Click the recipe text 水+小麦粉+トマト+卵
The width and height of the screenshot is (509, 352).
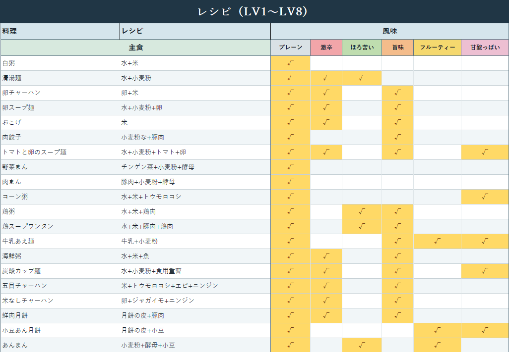click(154, 152)
